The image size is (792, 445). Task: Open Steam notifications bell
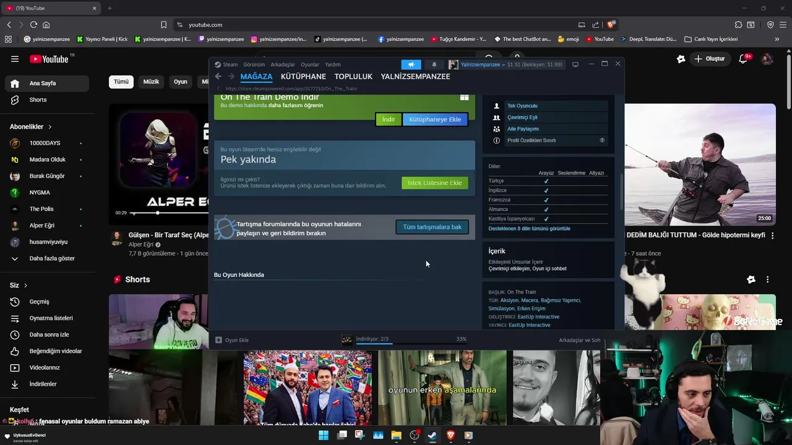(434, 64)
